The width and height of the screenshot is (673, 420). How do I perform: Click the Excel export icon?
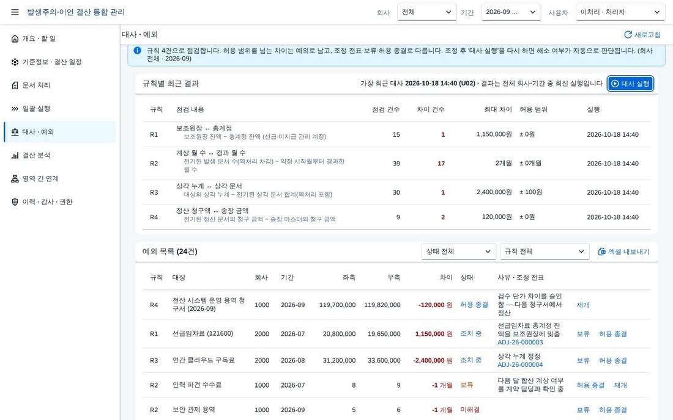click(602, 252)
